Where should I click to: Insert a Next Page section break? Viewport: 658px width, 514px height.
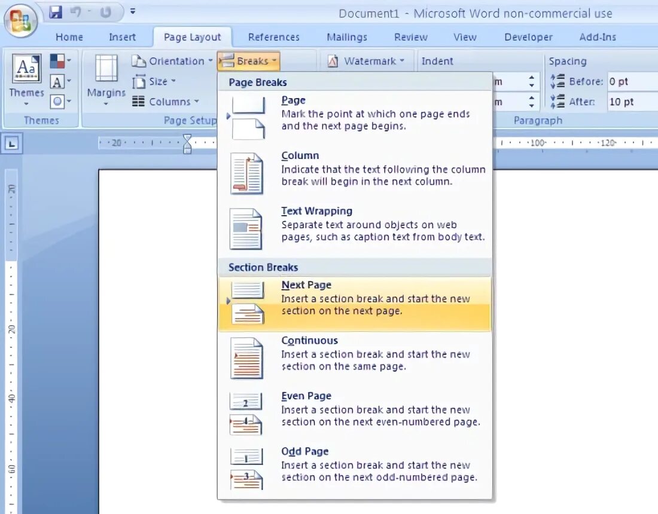tap(355, 304)
